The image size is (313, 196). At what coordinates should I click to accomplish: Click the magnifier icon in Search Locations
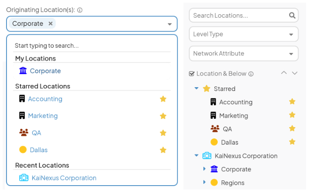[x=292, y=15]
